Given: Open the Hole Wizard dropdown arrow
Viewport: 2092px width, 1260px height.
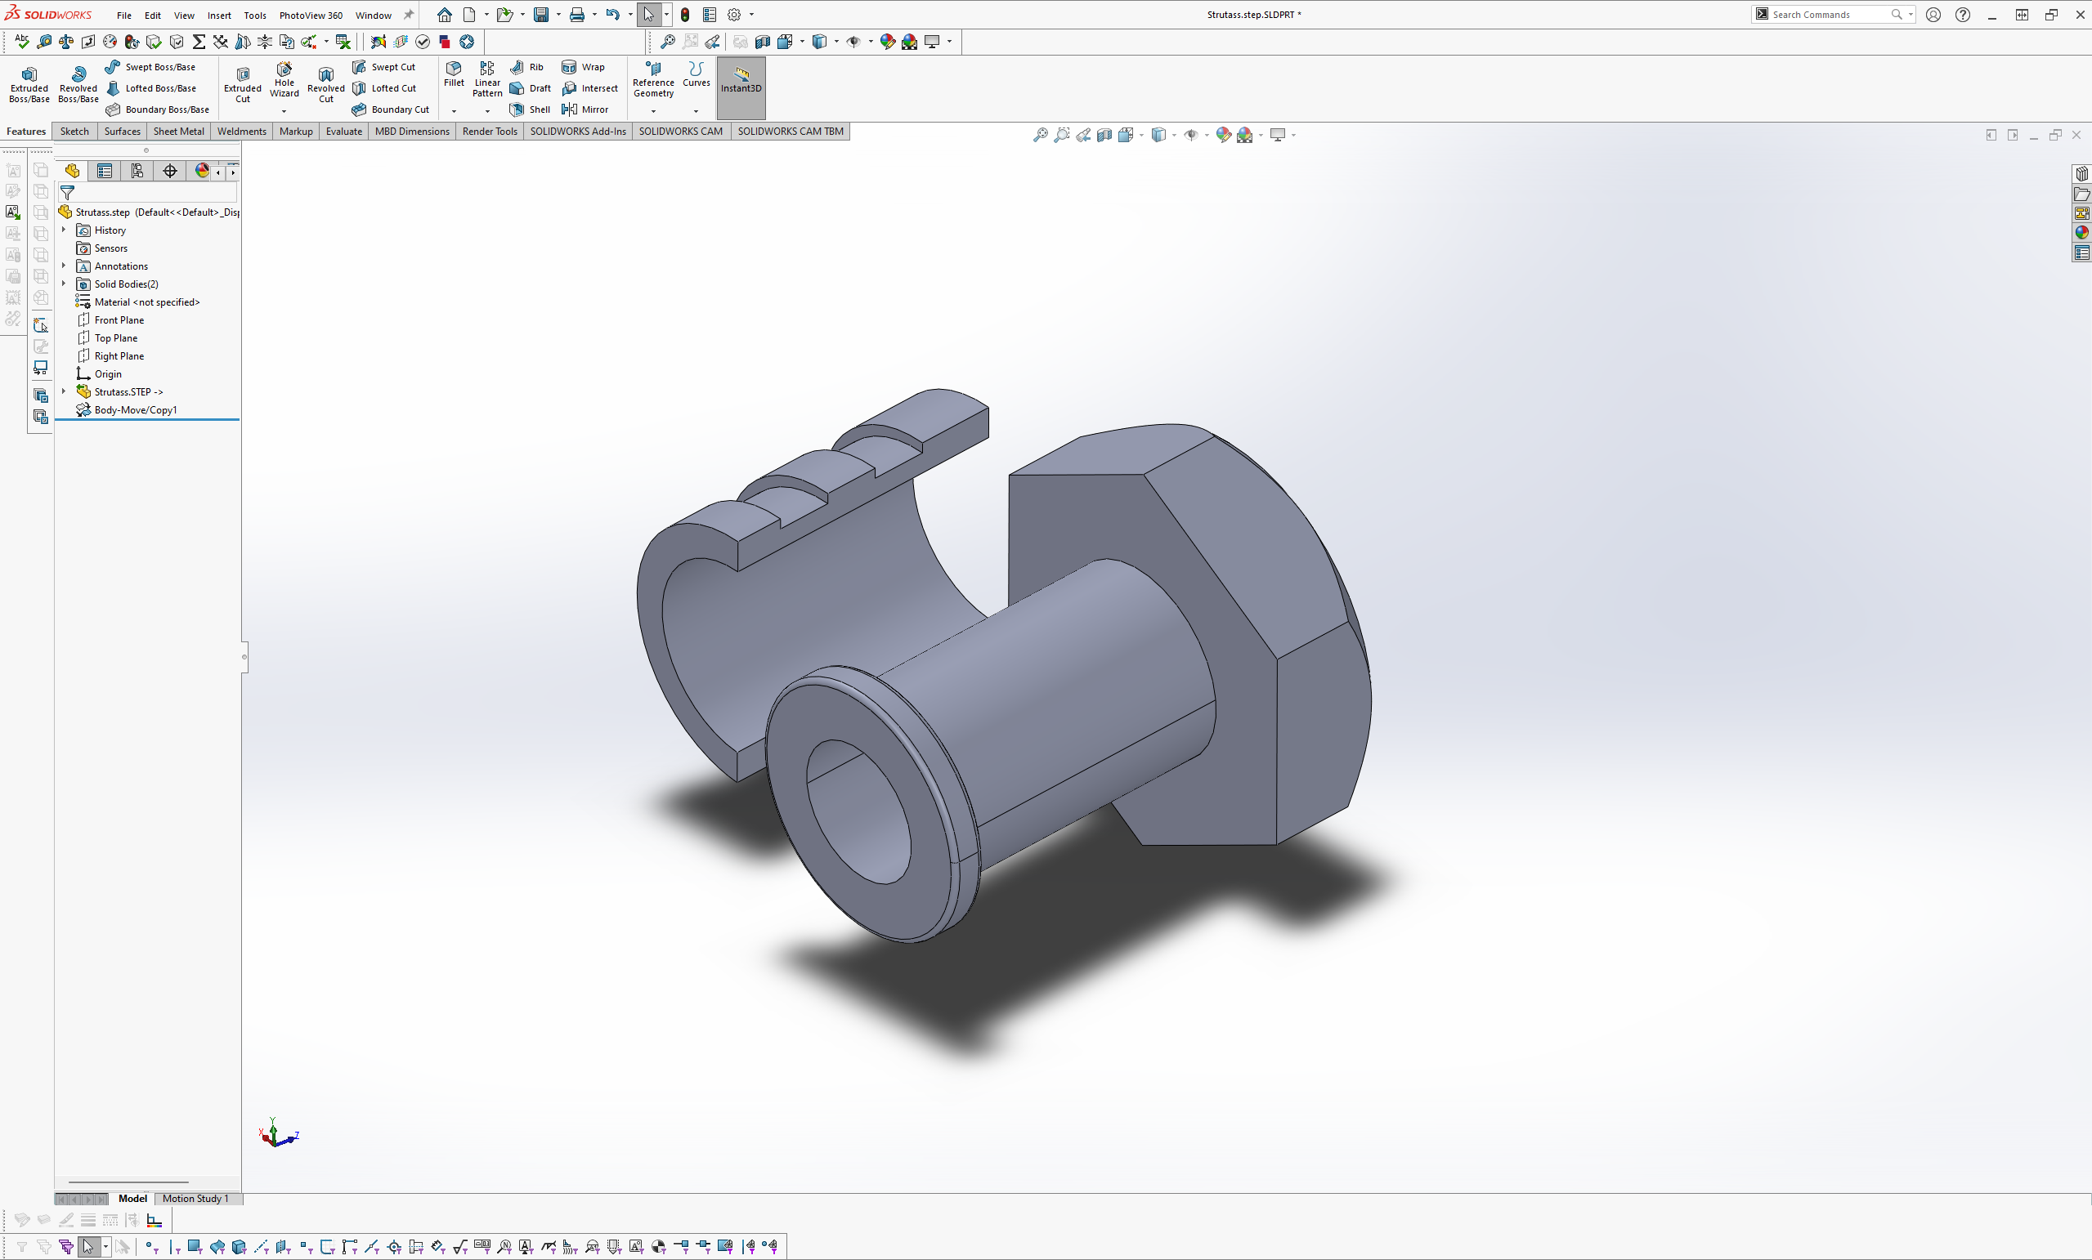Looking at the screenshot, I should coord(284,111).
